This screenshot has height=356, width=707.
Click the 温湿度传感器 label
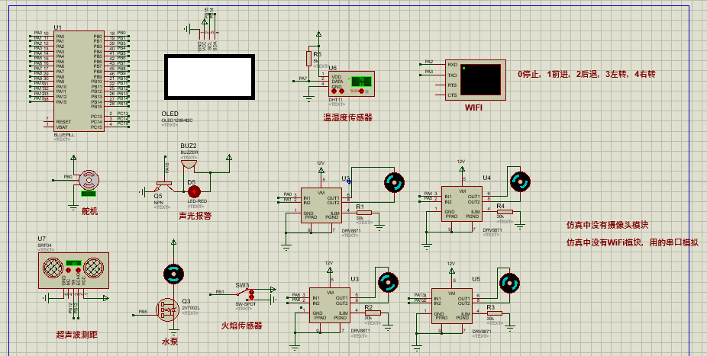coord(347,117)
